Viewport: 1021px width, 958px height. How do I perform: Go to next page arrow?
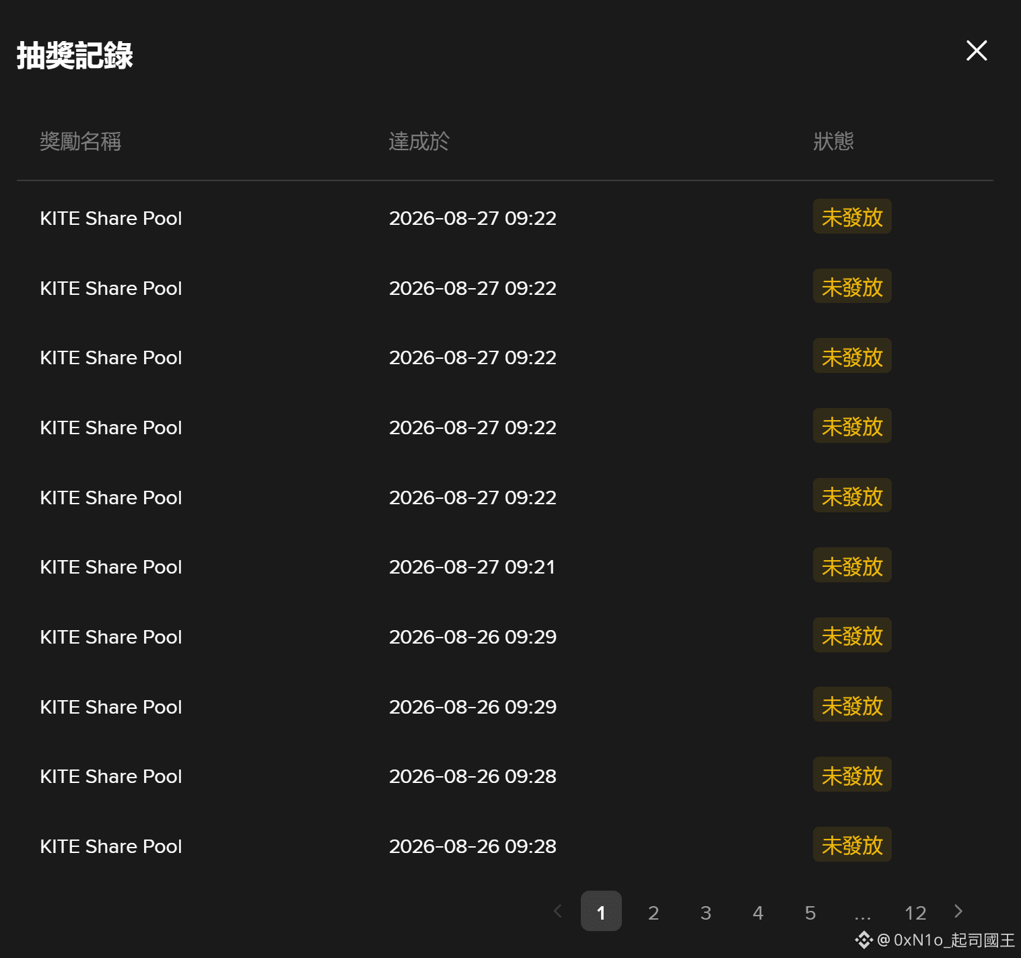point(958,911)
